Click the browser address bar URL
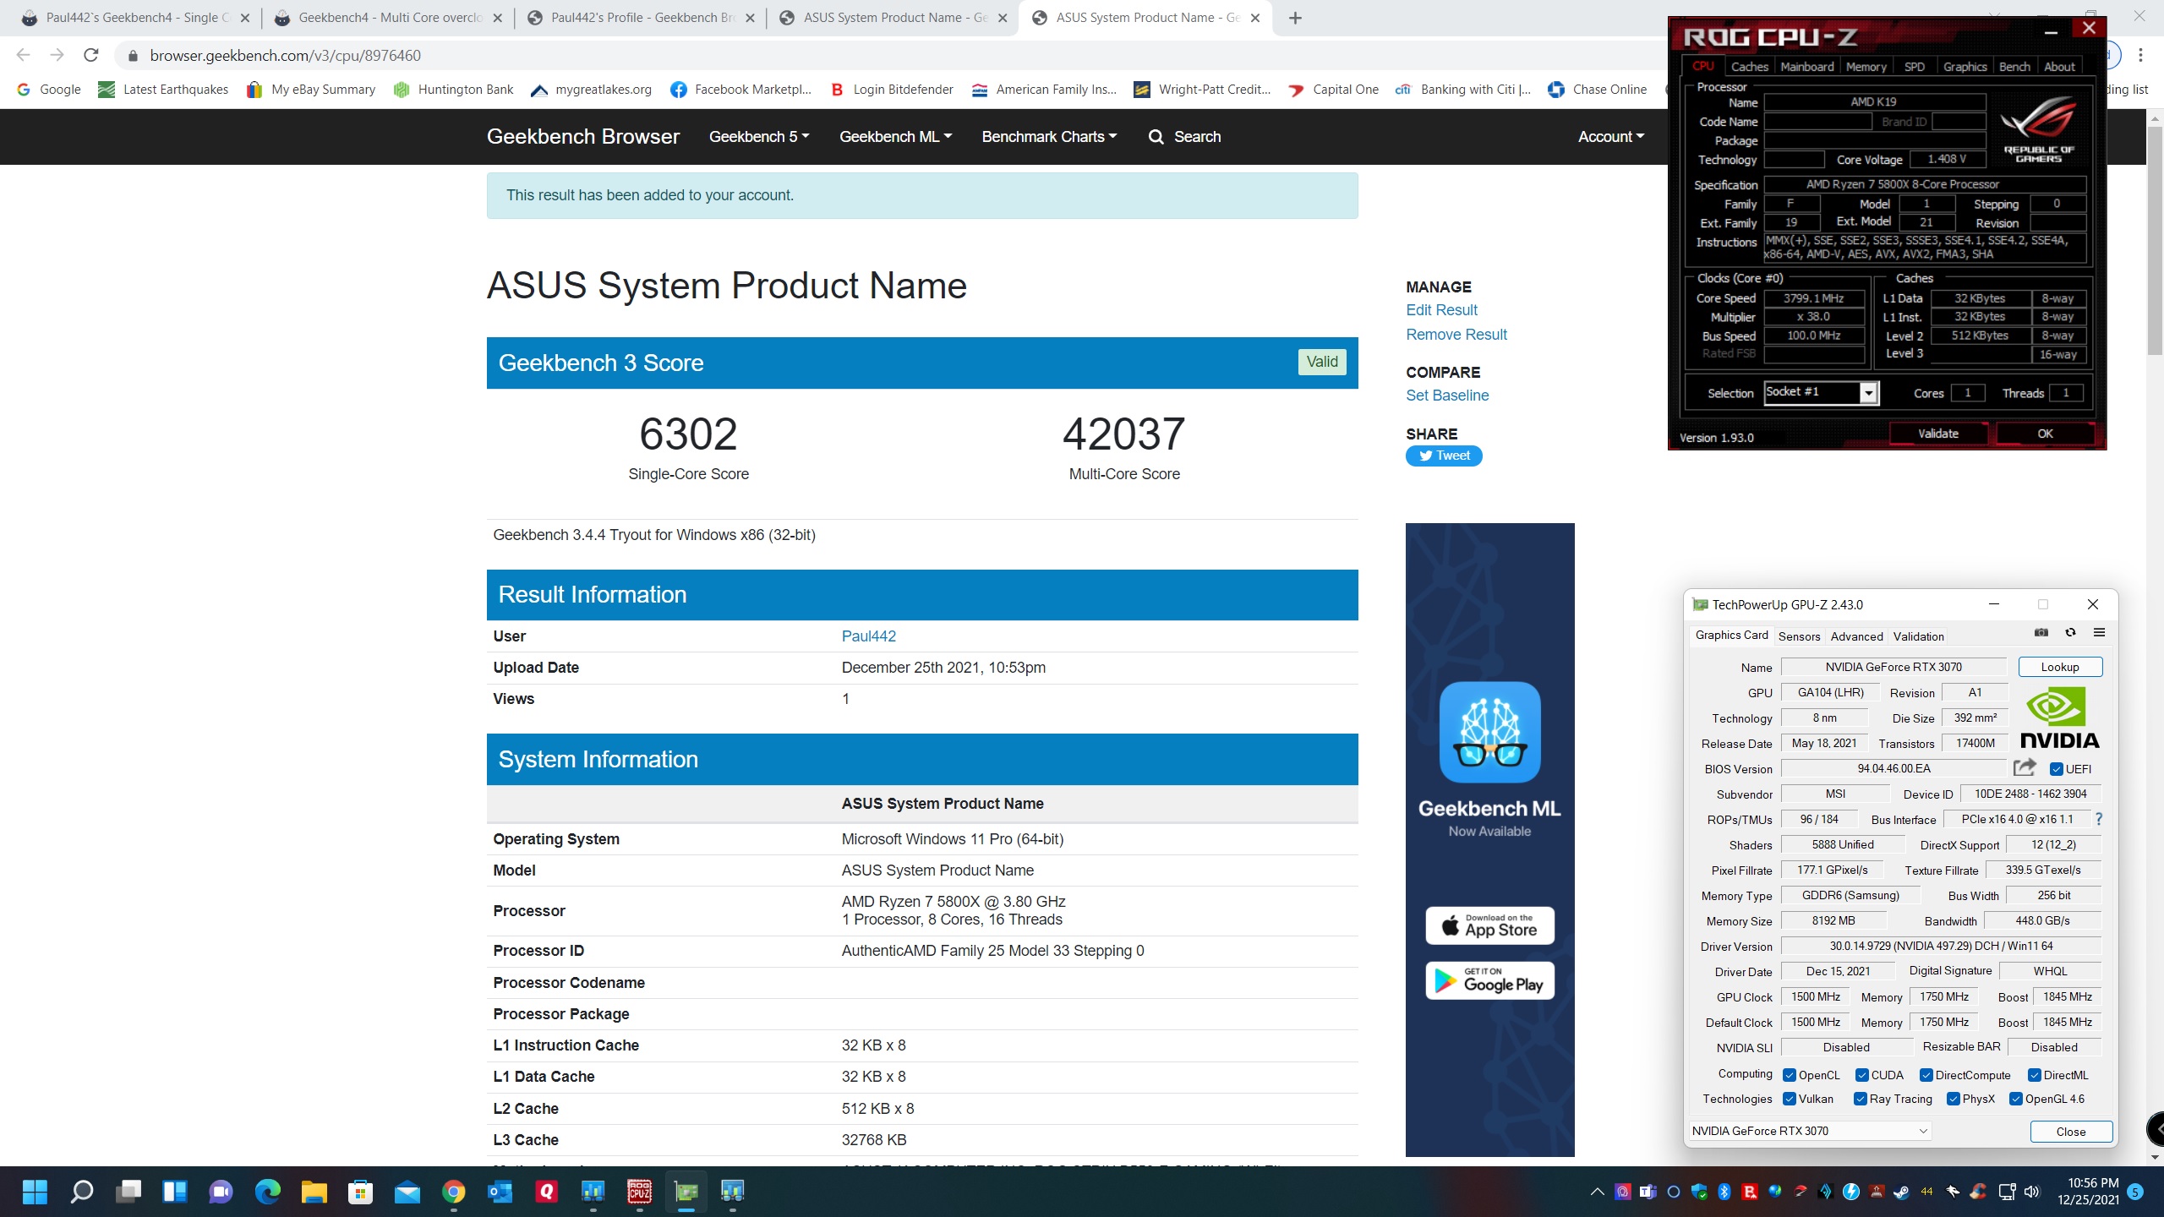 pyautogui.click(x=285, y=56)
